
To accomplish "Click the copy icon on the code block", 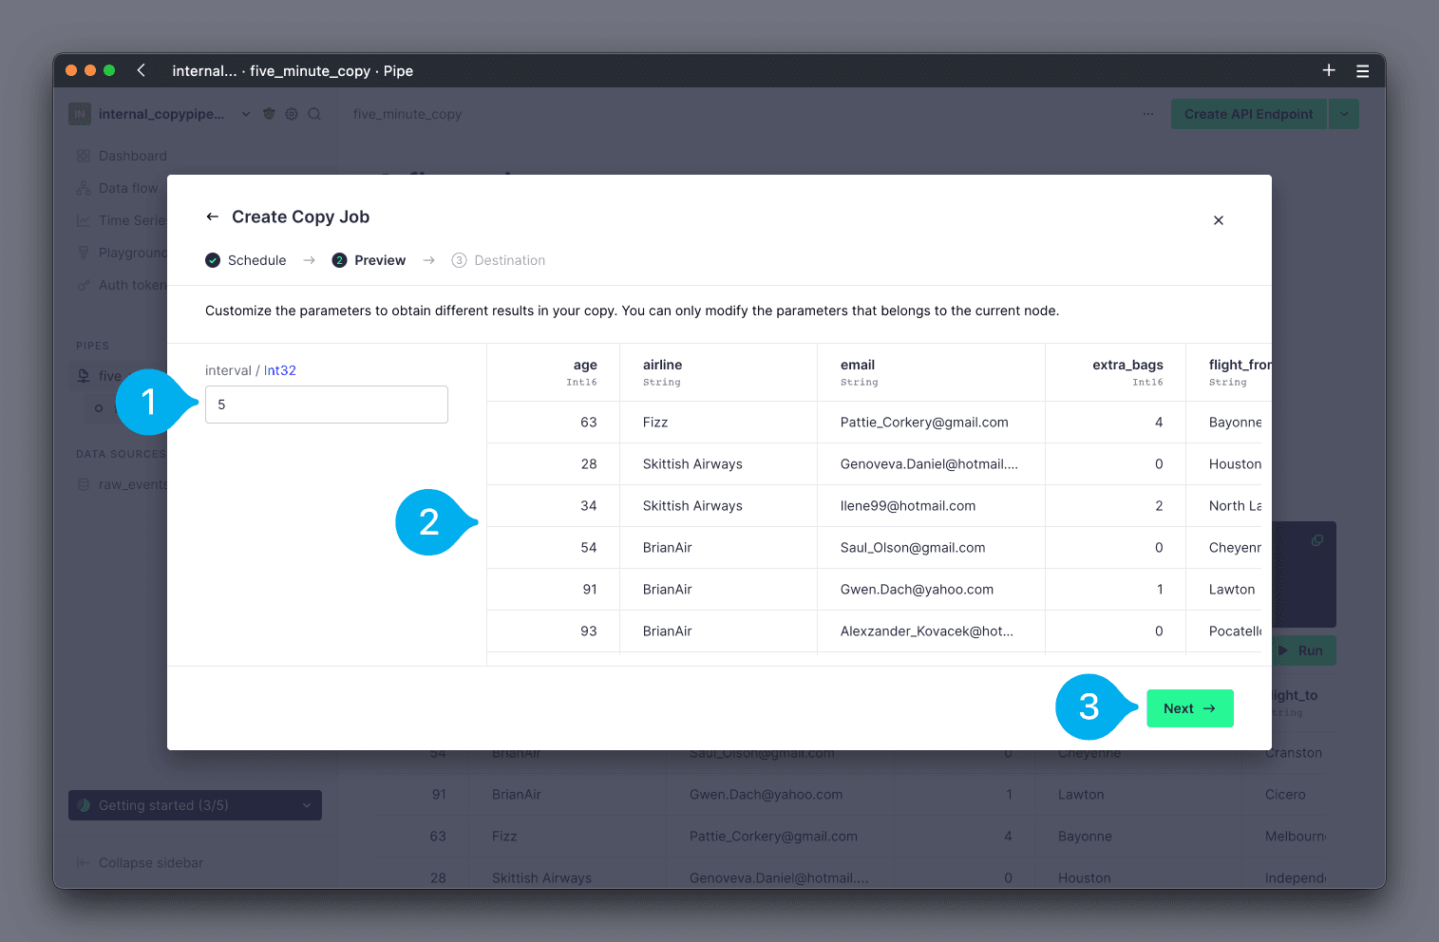I will pyautogui.click(x=1317, y=540).
